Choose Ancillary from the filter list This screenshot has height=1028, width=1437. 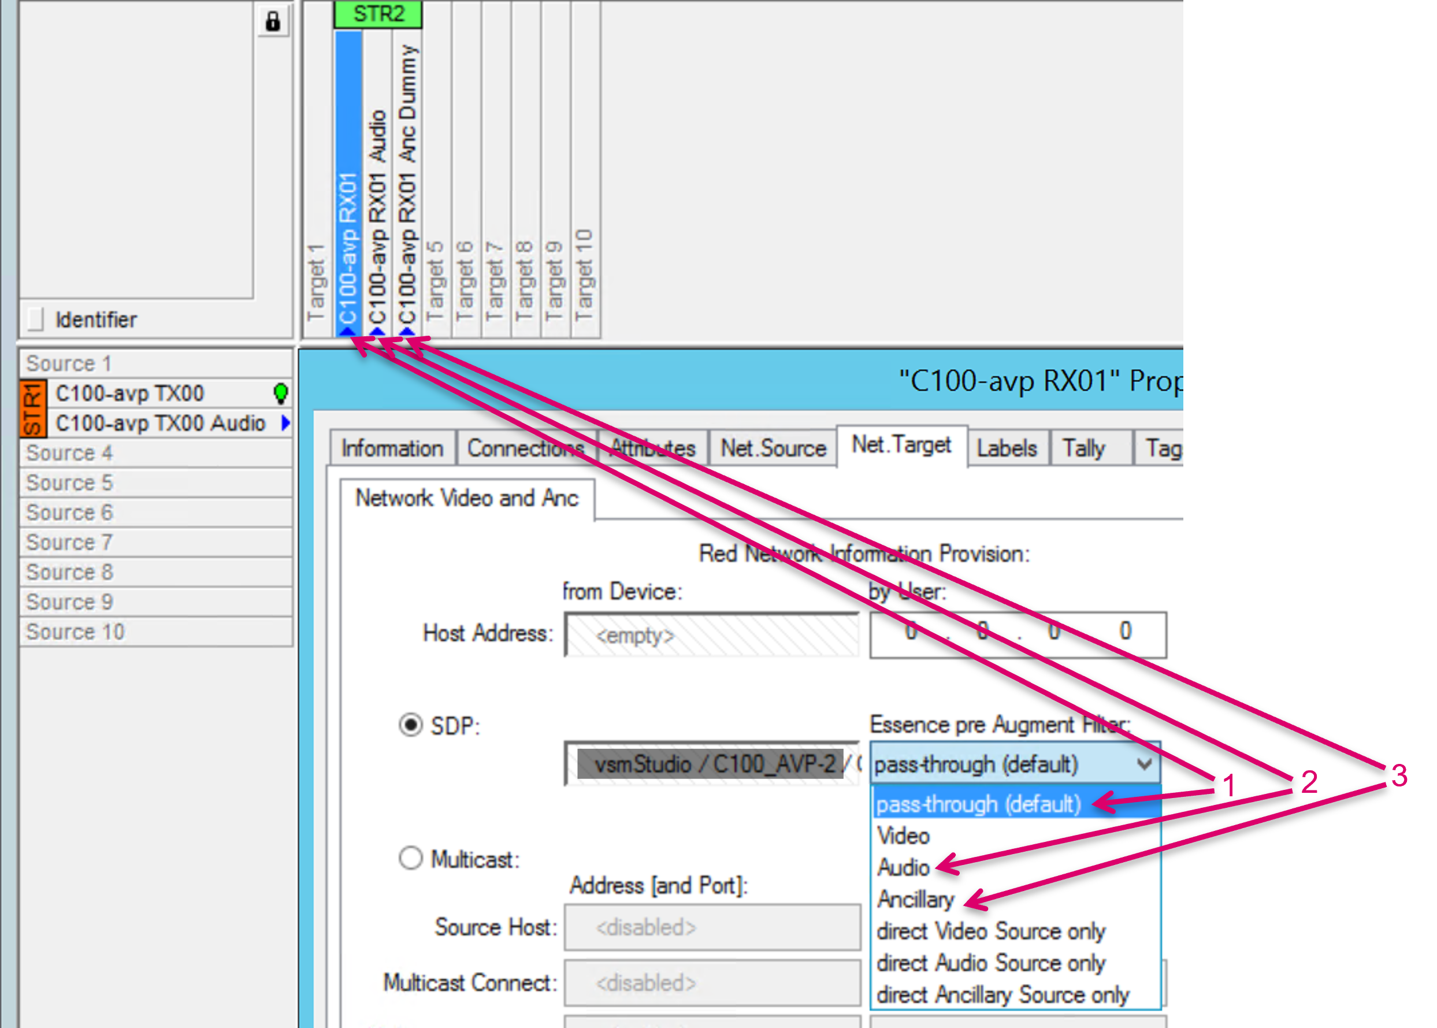[915, 899]
